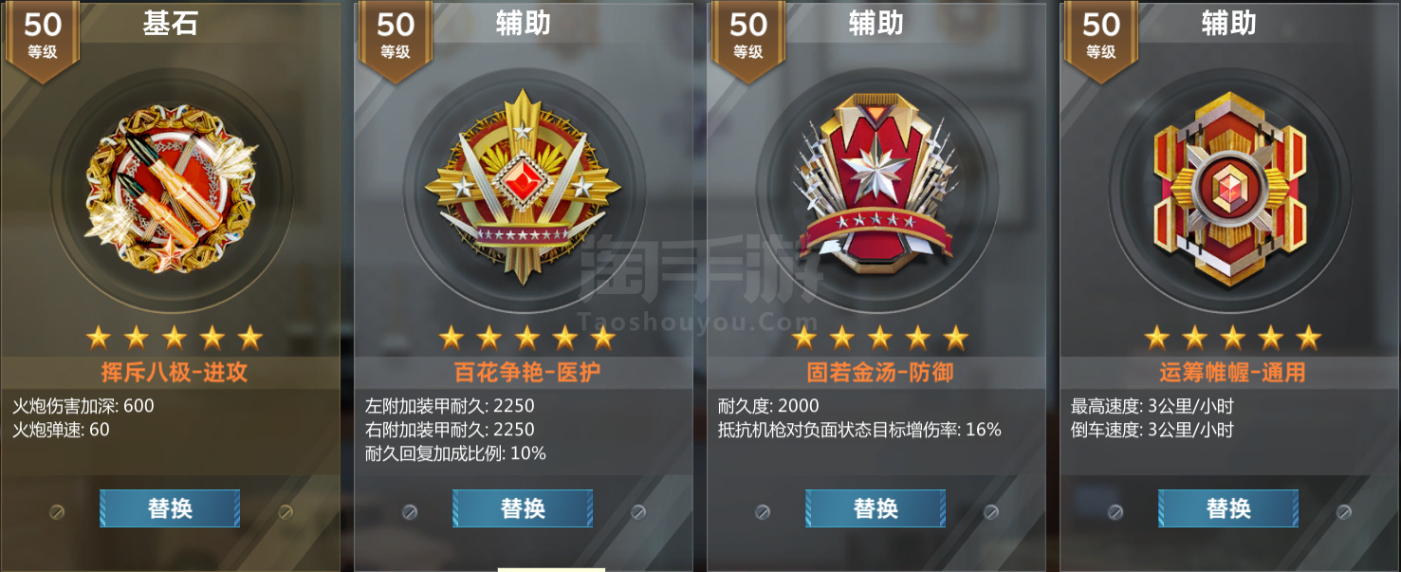Click five-star rating of 挥斥八极-进攻
1401x572 pixels.
pos(175,337)
